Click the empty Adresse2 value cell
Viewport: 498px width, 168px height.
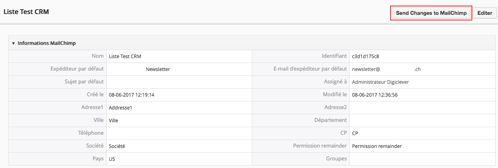click(x=421, y=107)
